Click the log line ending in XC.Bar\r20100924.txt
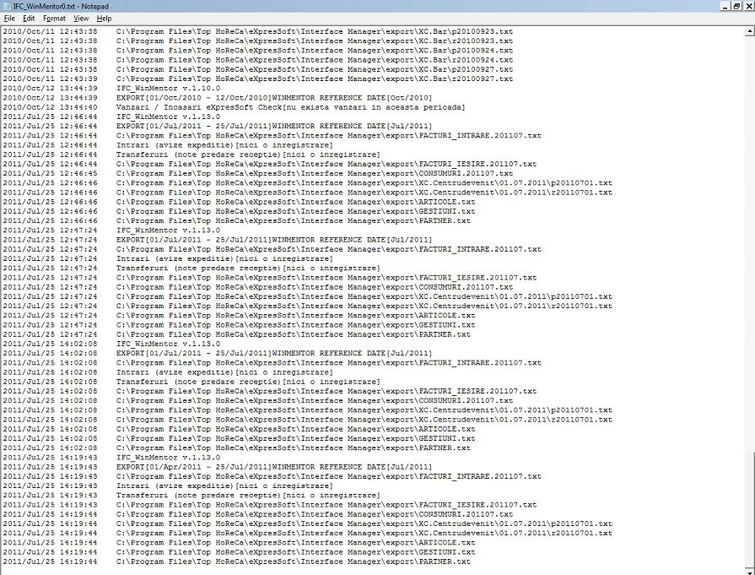The width and height of the screenshot is (755, 575). point(258,60)
